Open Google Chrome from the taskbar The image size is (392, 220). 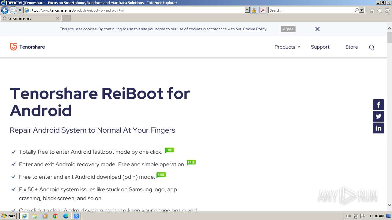pyautogui.click(x=55, y=216)
